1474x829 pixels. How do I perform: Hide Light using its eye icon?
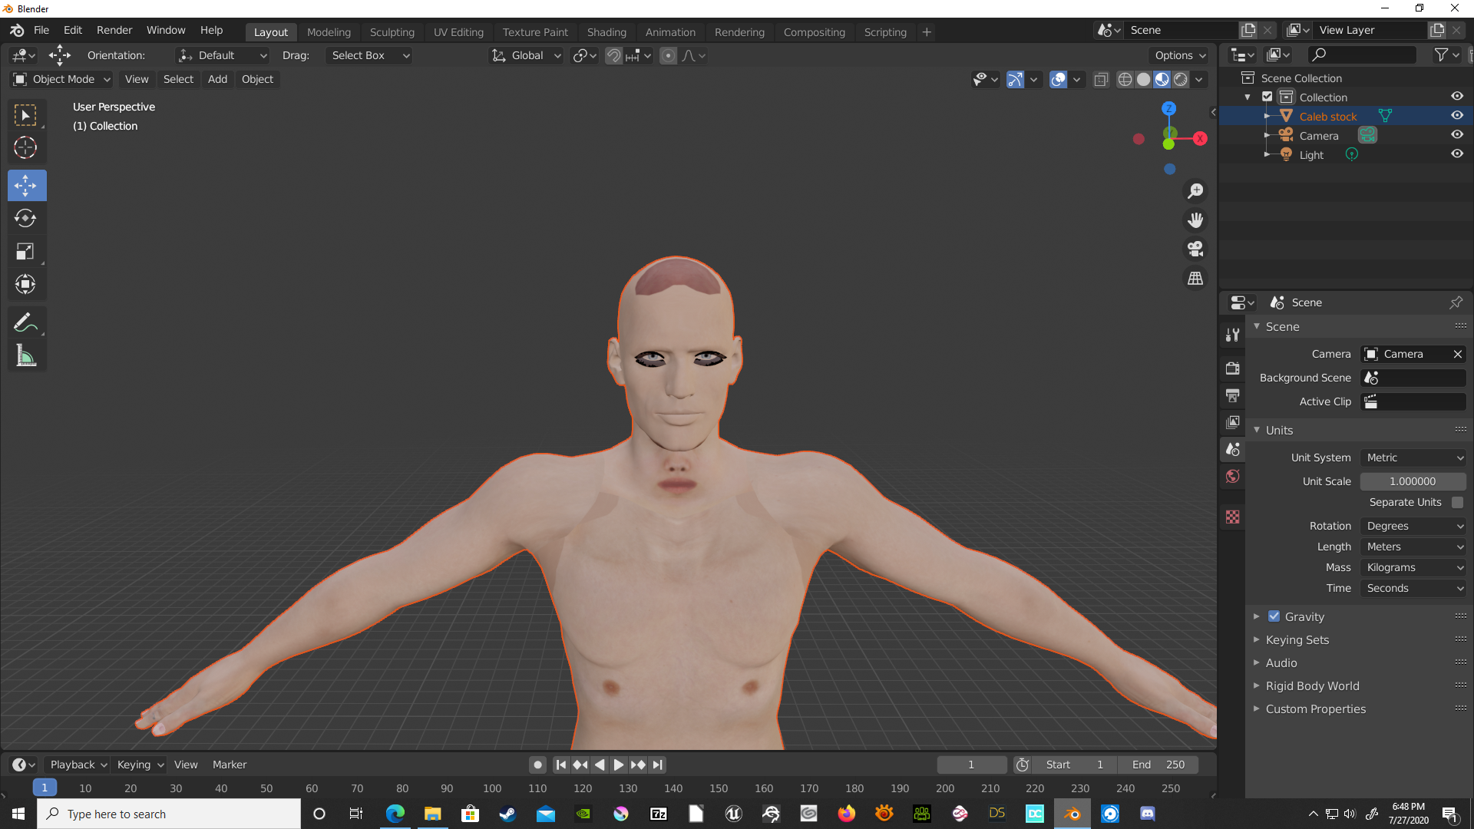[x=1456, y=154]
